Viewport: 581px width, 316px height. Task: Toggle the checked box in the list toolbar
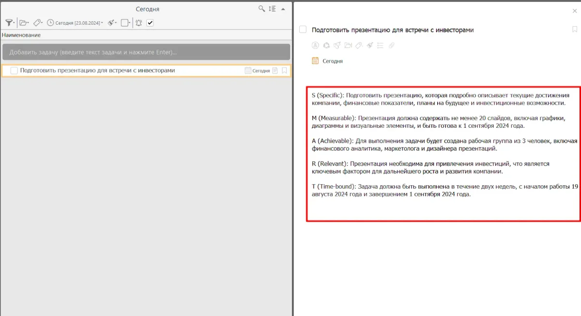click(150, 23)
